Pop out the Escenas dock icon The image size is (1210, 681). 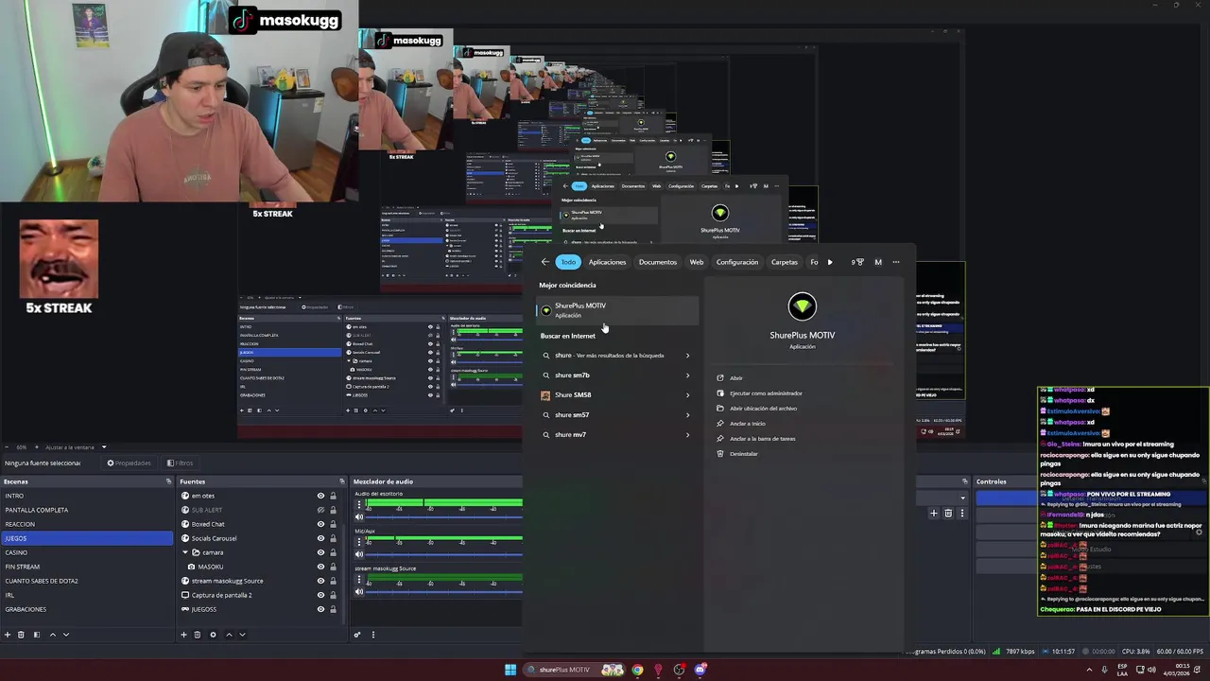point(168,481)
